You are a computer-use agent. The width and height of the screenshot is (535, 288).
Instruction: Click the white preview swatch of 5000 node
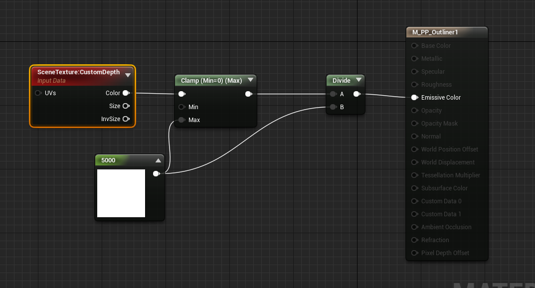click(121, 193)
